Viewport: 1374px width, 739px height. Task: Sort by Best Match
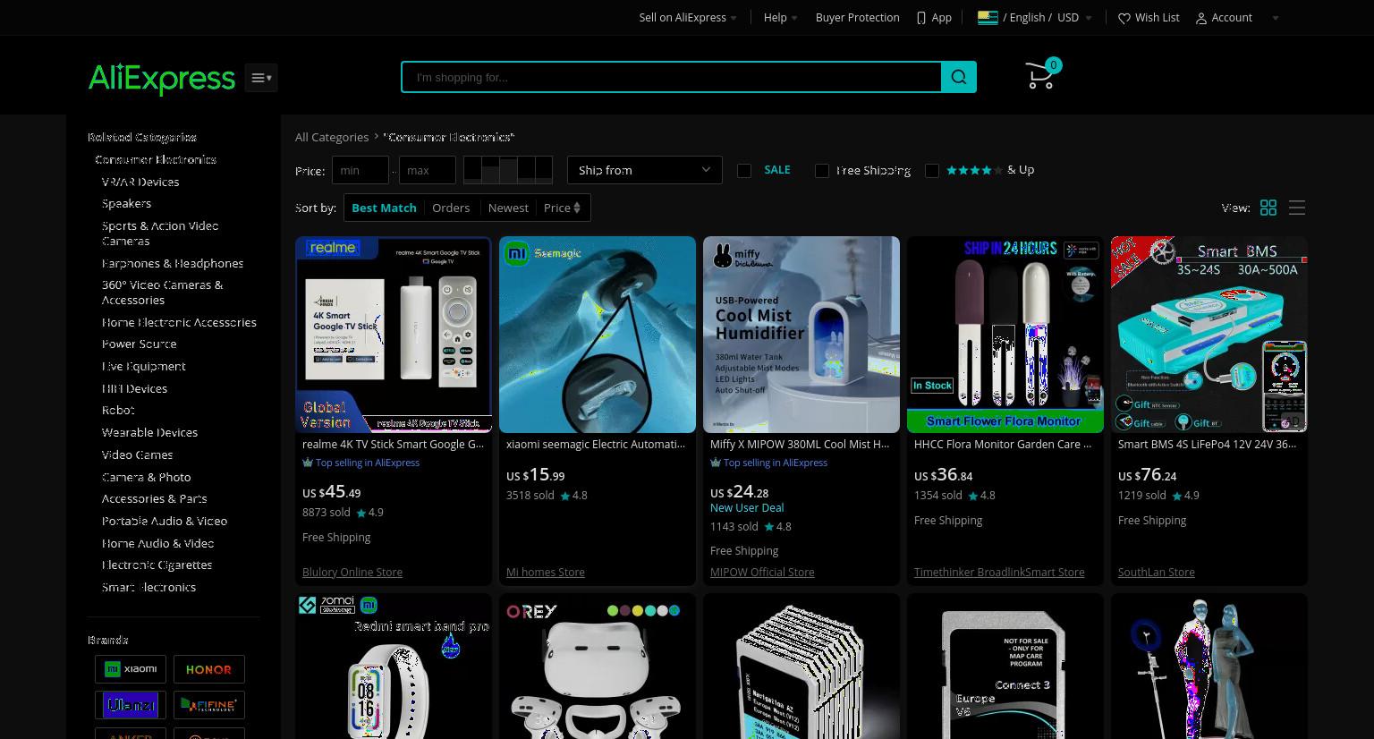pyautogui.click(x=384, y=208)
